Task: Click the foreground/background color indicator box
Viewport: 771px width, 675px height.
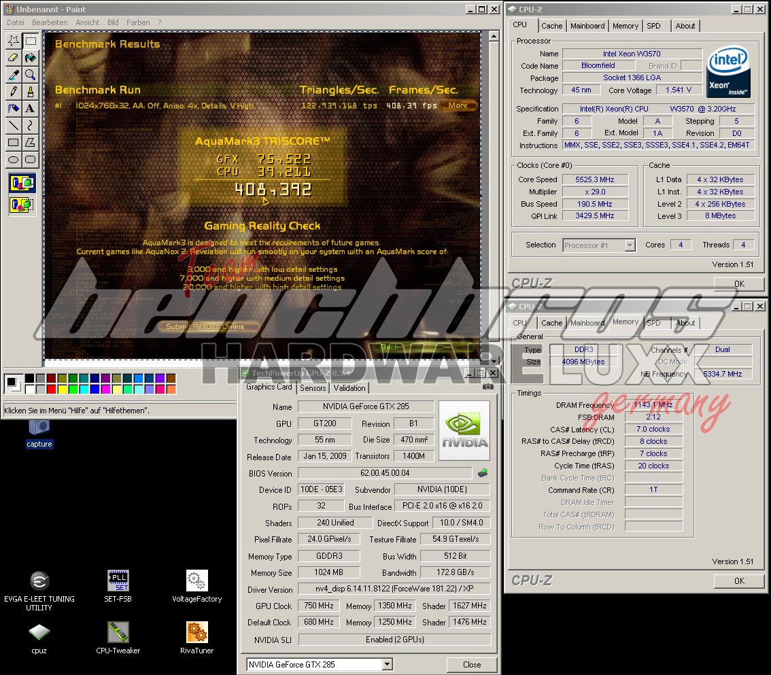Action: pos(14,383)
